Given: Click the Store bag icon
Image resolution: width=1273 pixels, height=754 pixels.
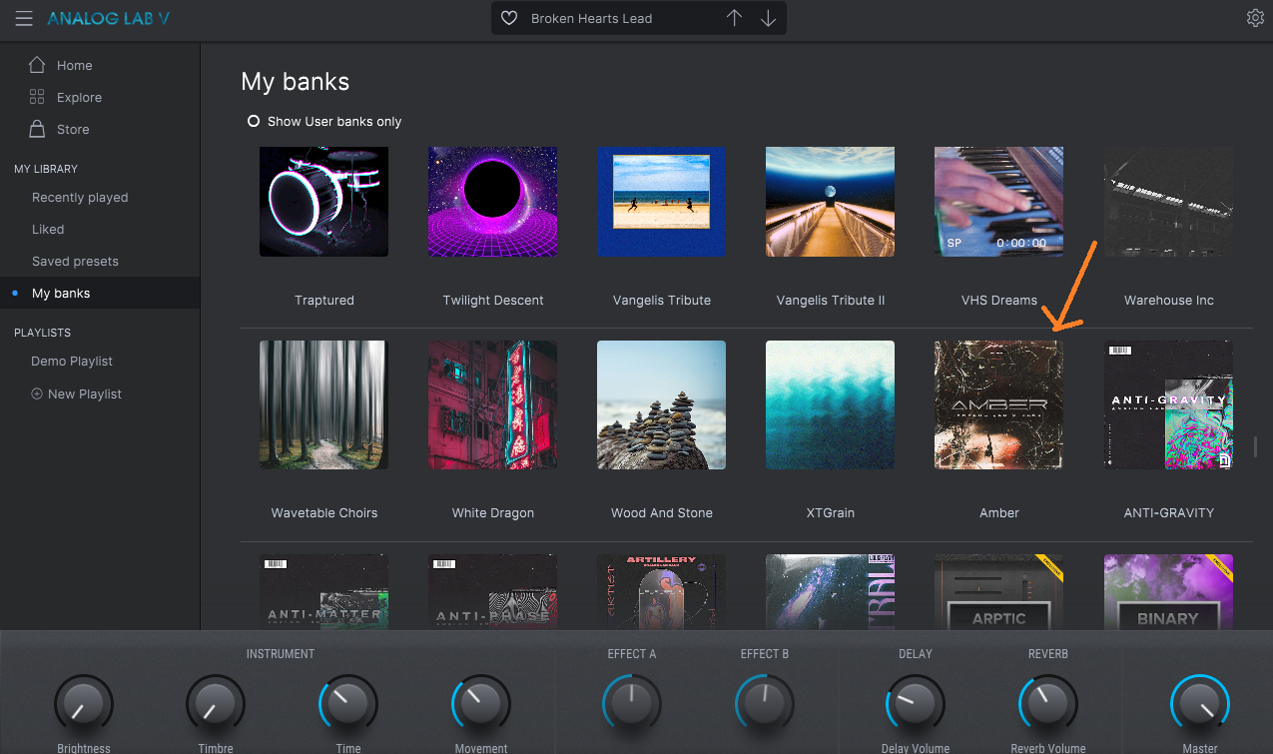Looking at the screenshot, I should (37, 129).
